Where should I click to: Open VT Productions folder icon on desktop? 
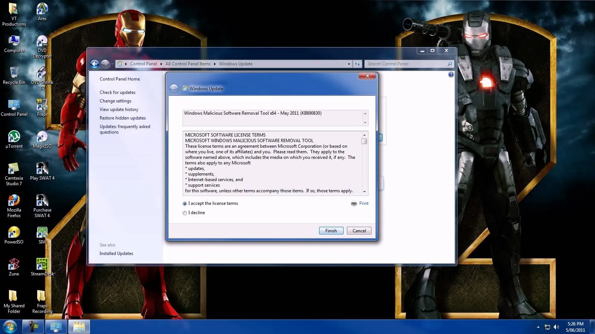pyautogui.click(x=14, y=15)
